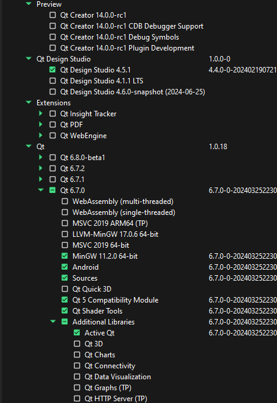Click the version number on the Active Qt row
The image size is (277, 403).
[x=242, y=333]
